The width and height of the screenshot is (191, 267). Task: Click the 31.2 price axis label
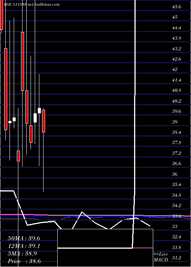coord(176,258)
